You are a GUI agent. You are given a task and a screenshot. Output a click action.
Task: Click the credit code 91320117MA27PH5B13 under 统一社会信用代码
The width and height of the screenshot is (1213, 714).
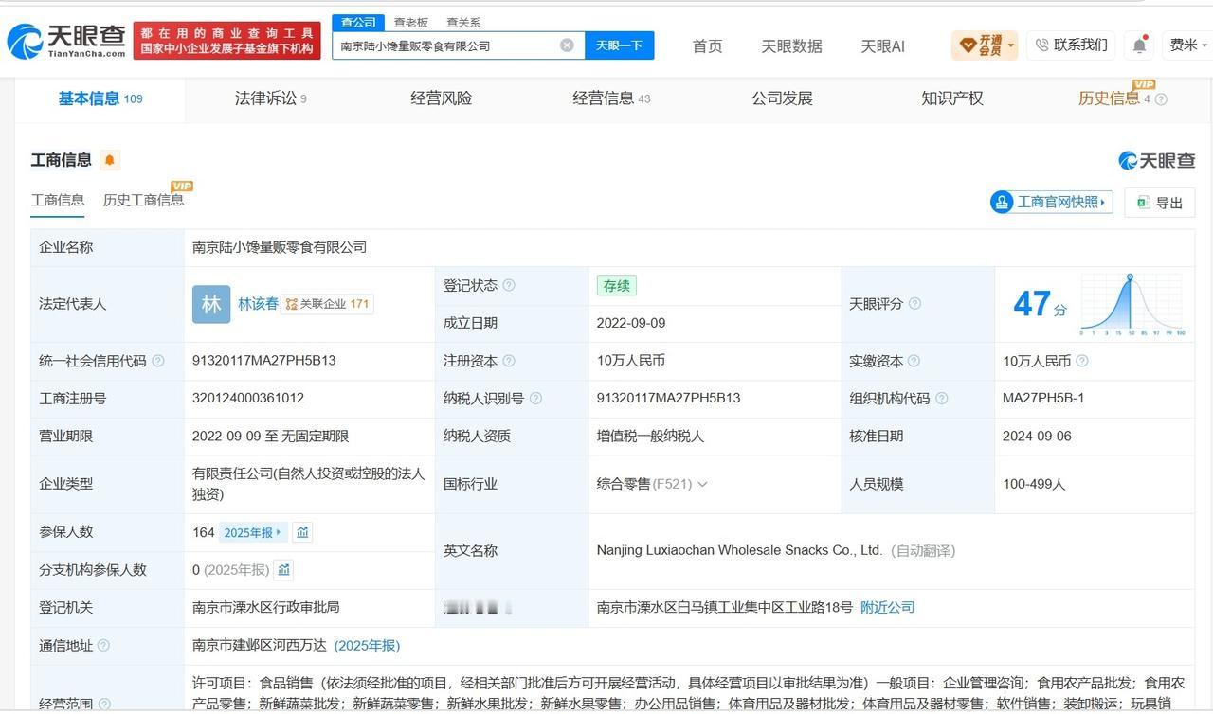[x=264, y=361]
